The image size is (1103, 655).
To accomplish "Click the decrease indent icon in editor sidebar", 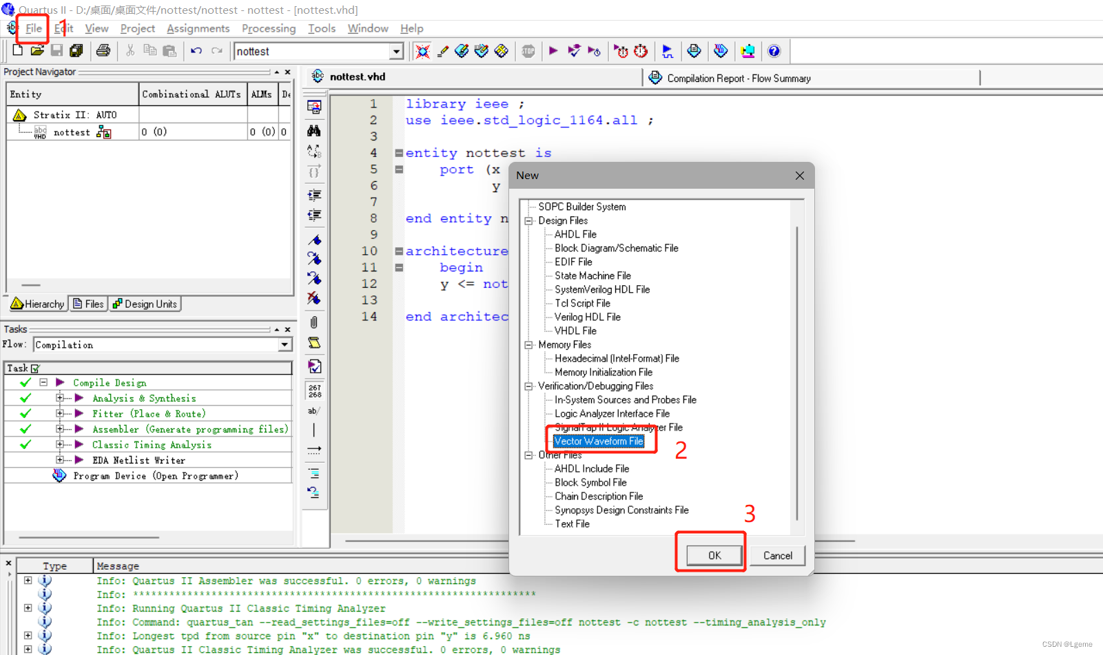I will click(314, 215).
